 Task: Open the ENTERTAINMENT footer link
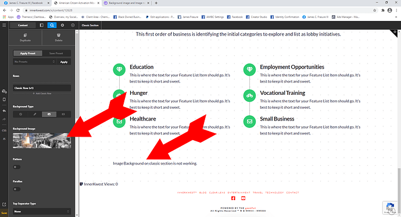point(239,193)
